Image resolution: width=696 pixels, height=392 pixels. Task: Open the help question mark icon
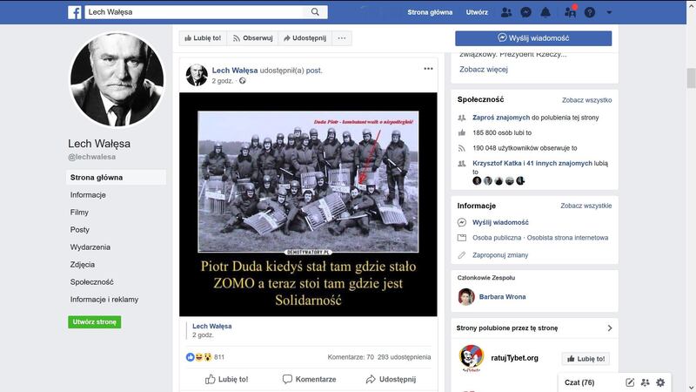[590, 12]
